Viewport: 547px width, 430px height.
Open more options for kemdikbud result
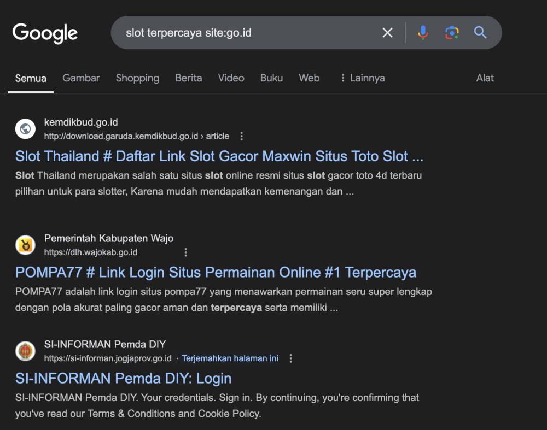tap(241, 136)
